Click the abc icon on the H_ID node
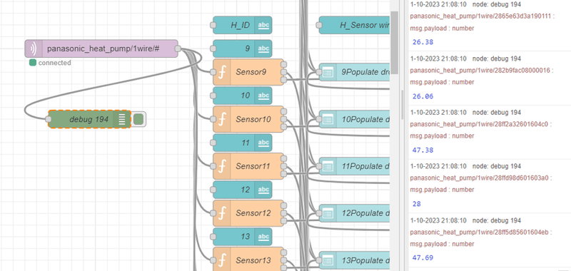This screenshot has height=271, width=571. (x=263, y=25)
